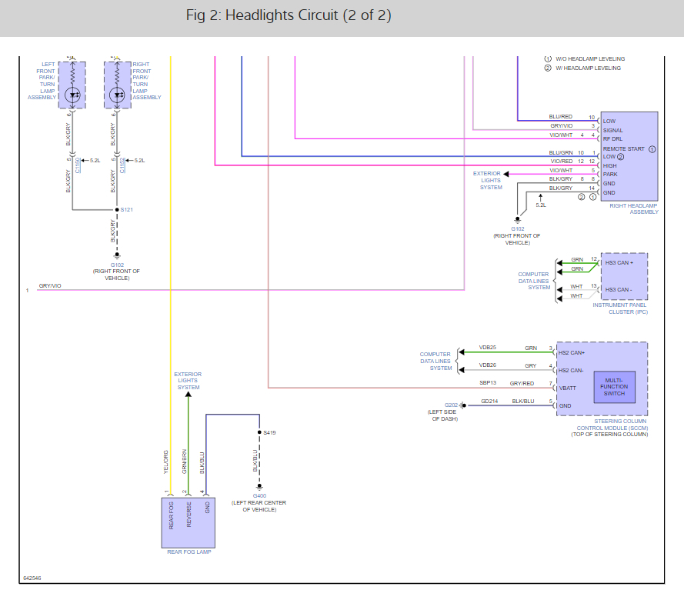Image resolution: width=684 pixels, height=600 pixels.
Task: Click the figure title Headlights Circuit (2 of 2)
Action: pyautogui.click(x=289, y=15)
